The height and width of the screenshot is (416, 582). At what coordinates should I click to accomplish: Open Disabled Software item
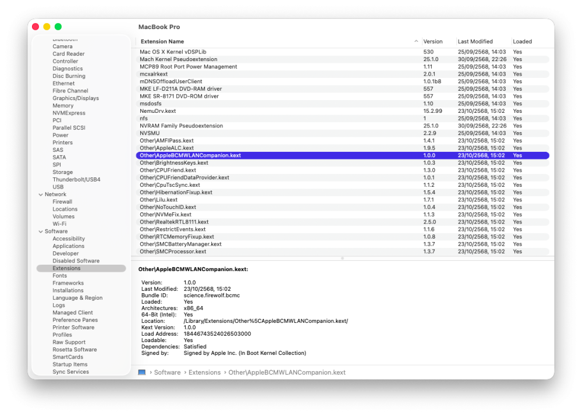tap(76, 261)
